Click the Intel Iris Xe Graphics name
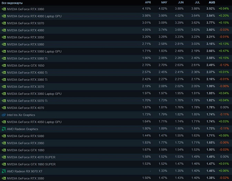Image resolution: width=232 pixels, height=181 pixels. coord(21,115)
